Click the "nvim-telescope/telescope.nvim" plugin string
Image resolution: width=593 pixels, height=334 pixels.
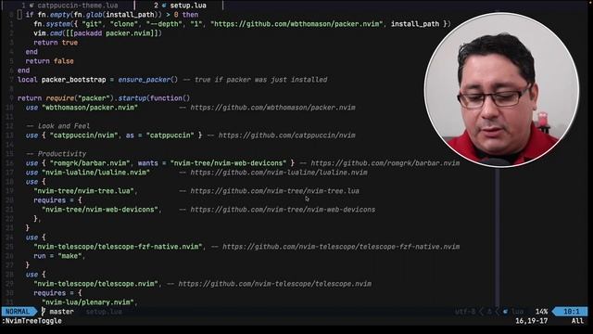click(95, 284)
